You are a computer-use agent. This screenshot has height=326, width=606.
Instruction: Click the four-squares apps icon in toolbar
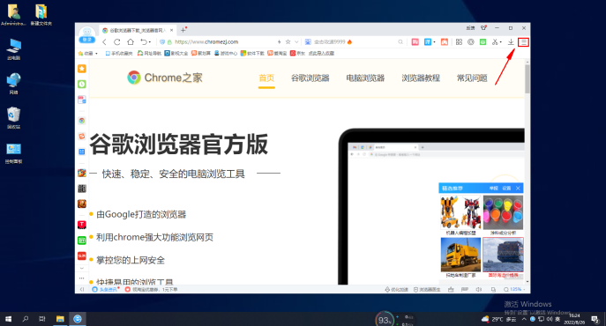(x=459, y=42)
